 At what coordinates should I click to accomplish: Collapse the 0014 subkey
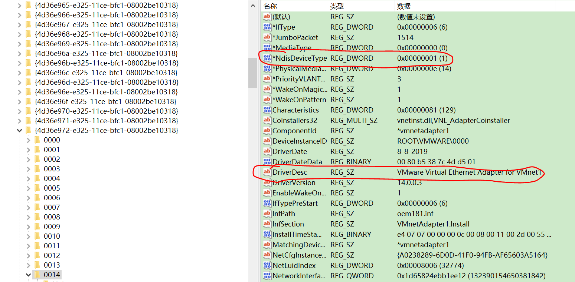click(x=29, y=275)
